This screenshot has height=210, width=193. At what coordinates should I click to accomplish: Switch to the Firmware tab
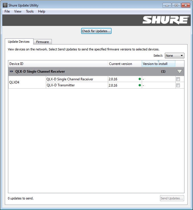pyautogui.click(x=42, y=42)
